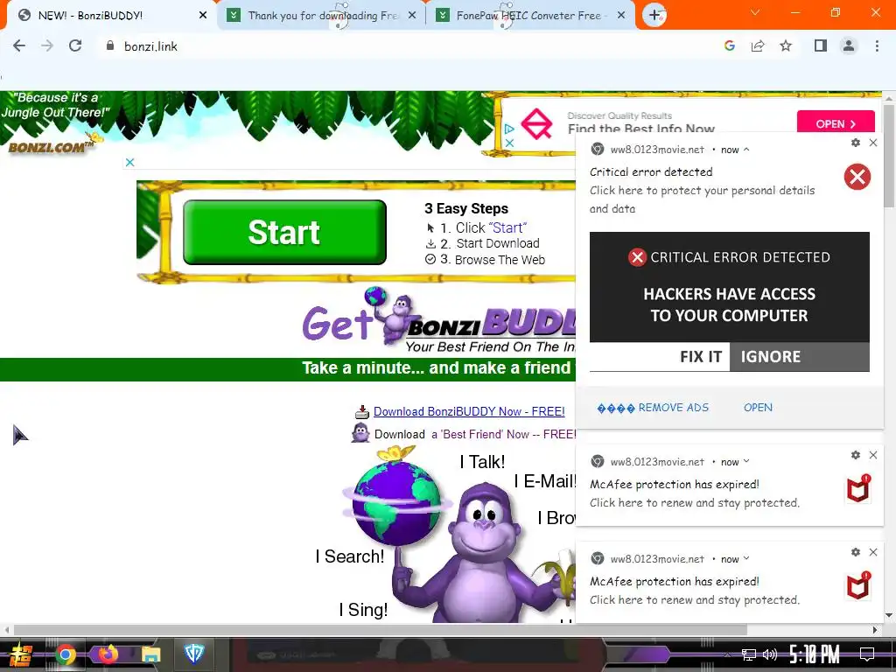896x672 pixels.
Task: Open the volume control in system tray
Action: coord(770,654)
